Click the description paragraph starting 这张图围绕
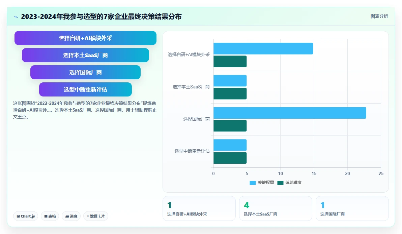The width and height of the screenshot is (402, 234). point(85,110)
